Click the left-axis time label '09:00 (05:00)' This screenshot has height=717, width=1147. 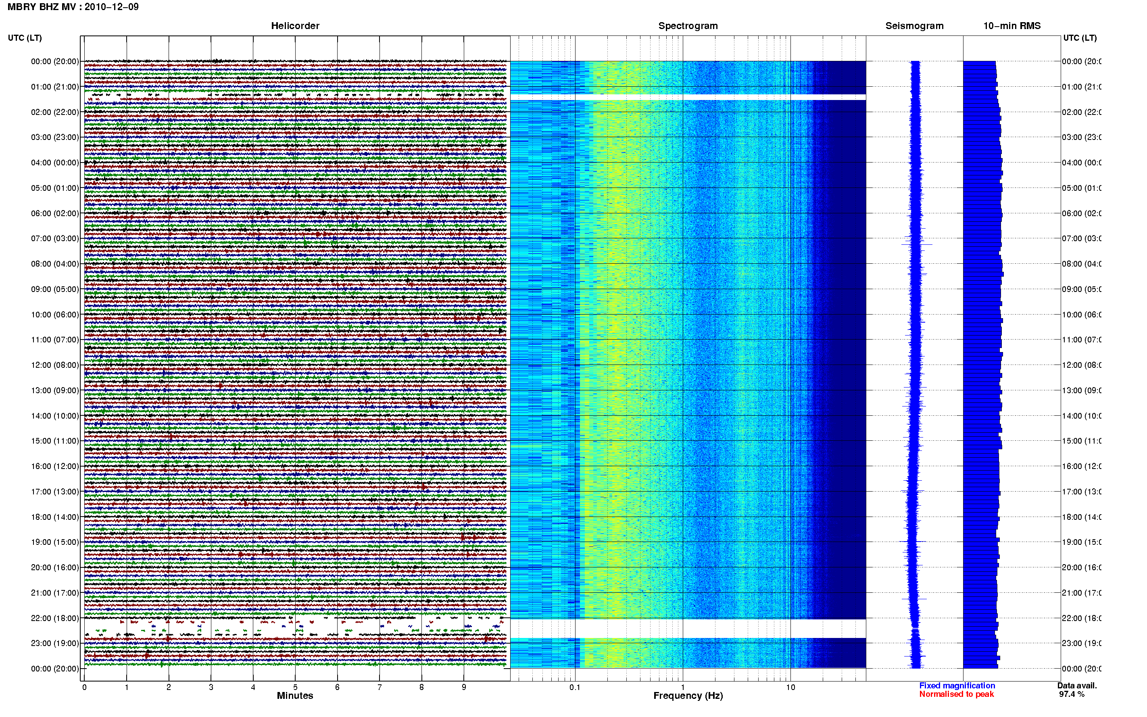(55, 289)
